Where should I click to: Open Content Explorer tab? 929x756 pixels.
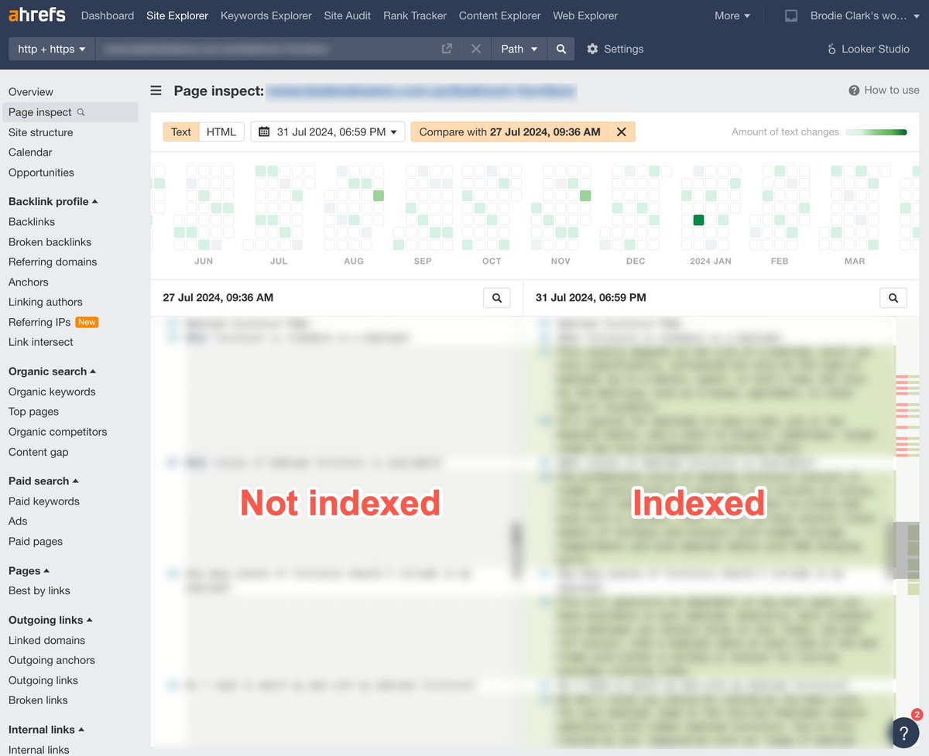pos(500,15)
